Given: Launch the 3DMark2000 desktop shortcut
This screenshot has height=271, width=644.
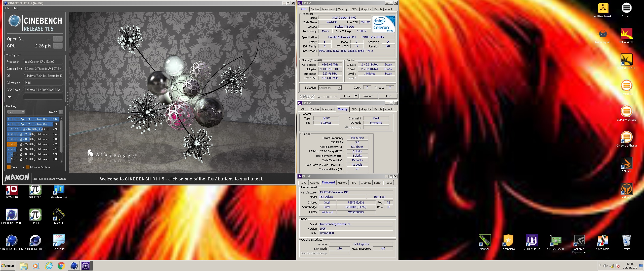Looking at the screenshot, I should [626, 36].
